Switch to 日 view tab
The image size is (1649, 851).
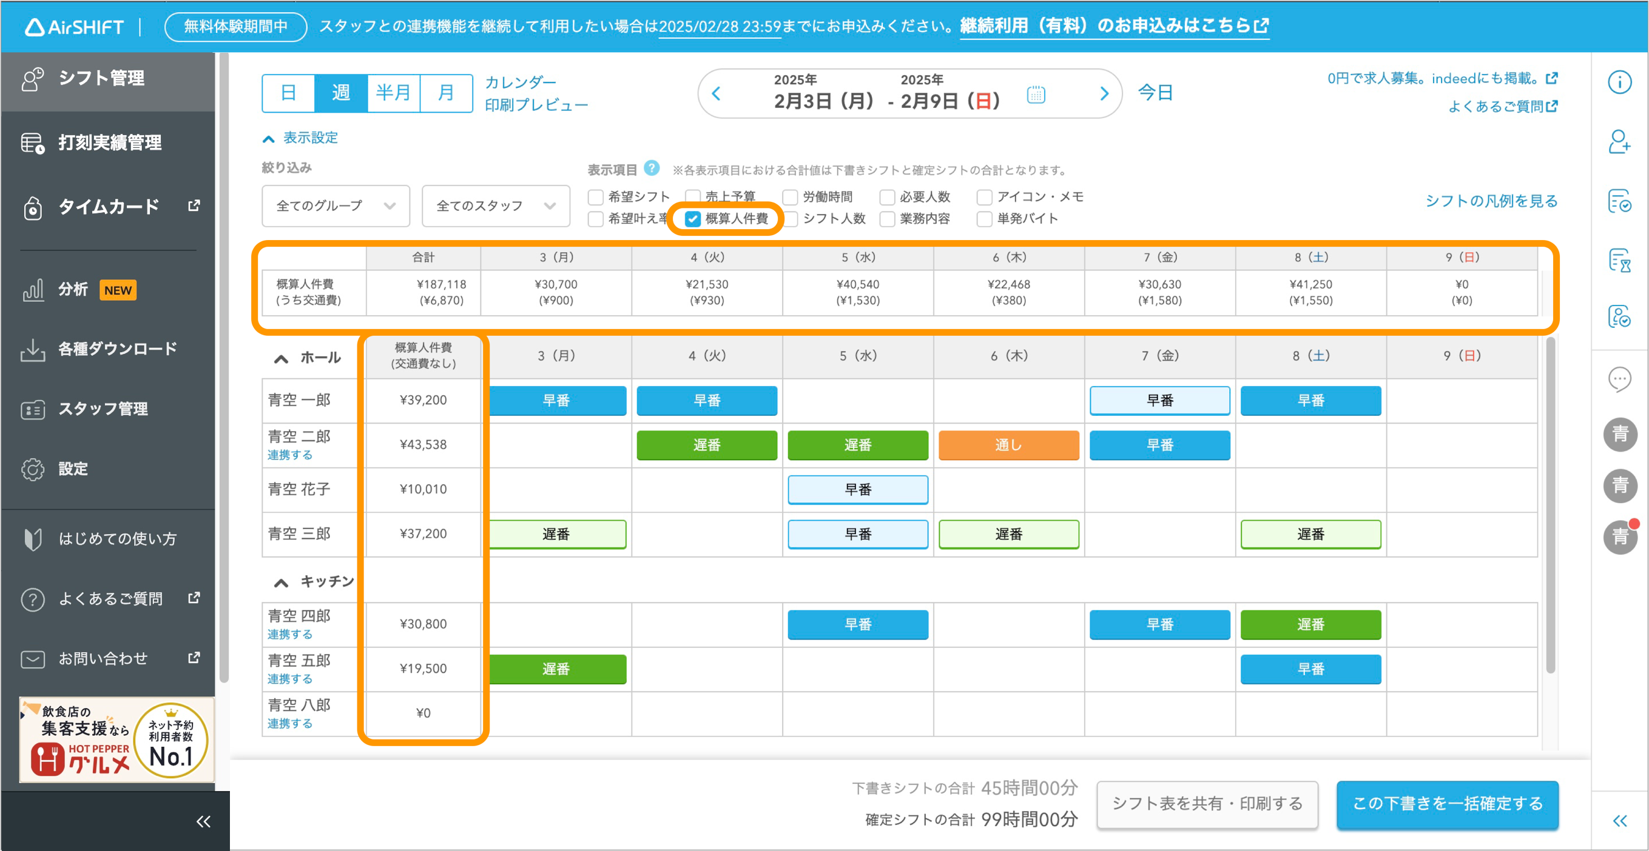289,93
